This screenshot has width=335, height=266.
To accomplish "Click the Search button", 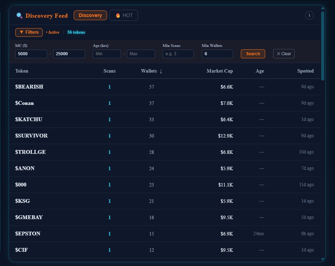I will (253, 54).
